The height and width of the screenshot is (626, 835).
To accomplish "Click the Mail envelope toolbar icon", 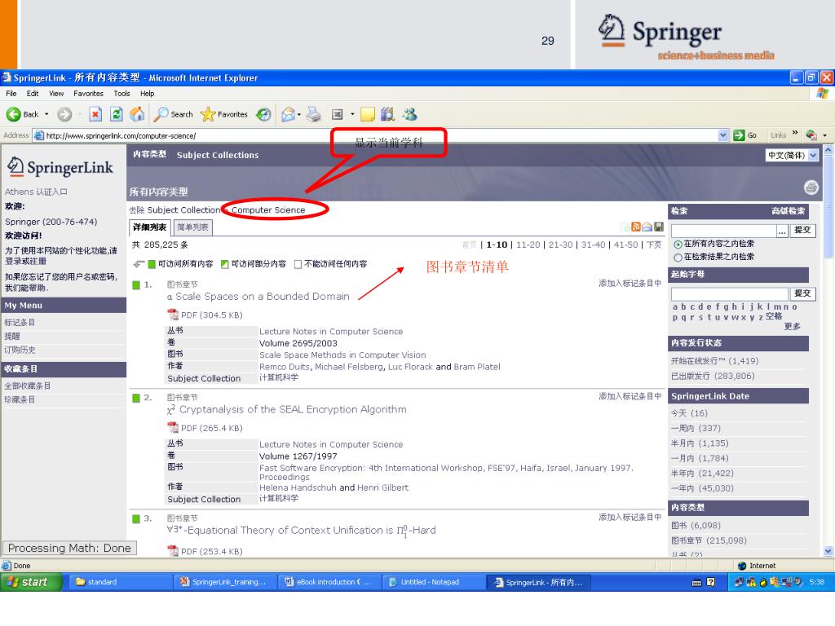I will 288,114.
